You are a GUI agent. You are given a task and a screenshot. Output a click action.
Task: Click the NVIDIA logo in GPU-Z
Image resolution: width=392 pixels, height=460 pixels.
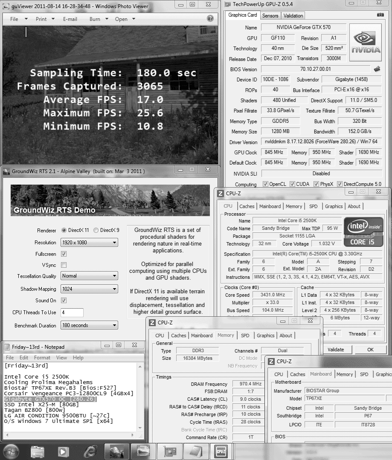click(x=366, y=43)
